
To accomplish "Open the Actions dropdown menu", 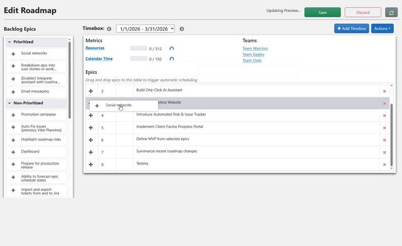I will 383,28.
